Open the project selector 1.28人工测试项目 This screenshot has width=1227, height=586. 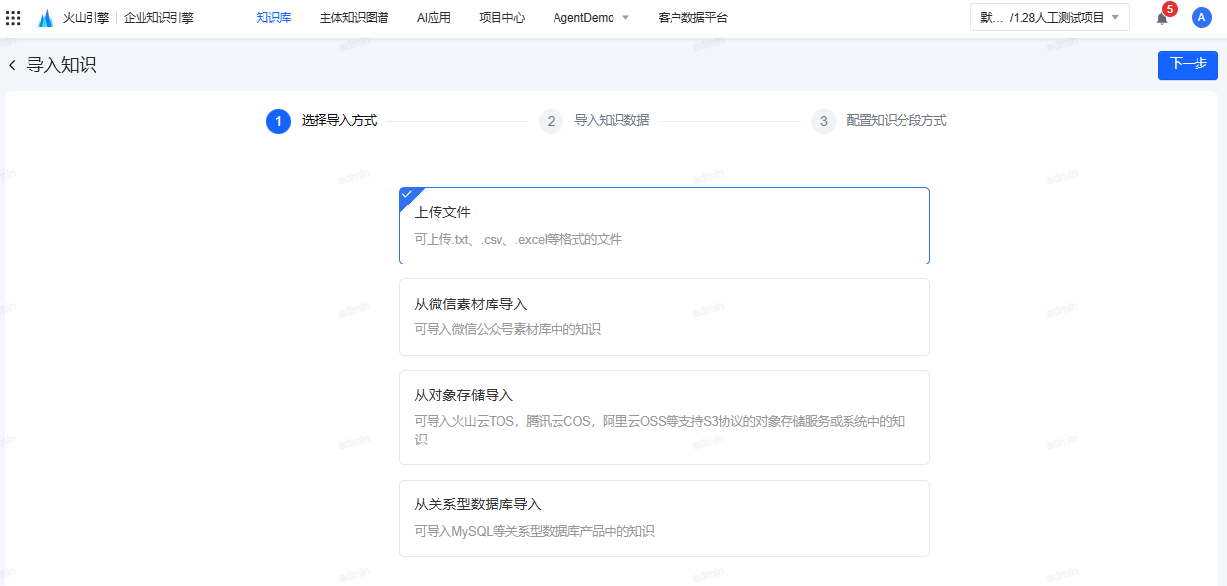[x=1050, y=17]
